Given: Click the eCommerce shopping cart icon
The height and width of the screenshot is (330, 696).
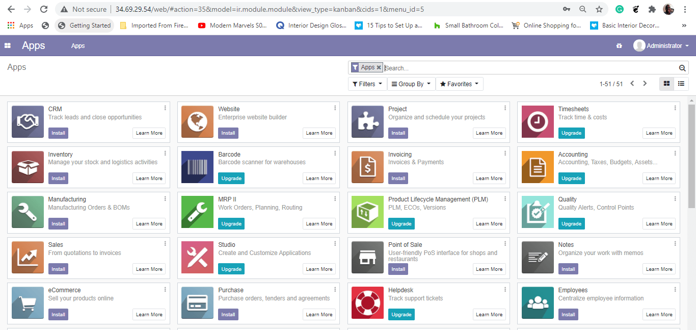Looking at the screenshot, I should pyautogui.click(x=28, y=303).
